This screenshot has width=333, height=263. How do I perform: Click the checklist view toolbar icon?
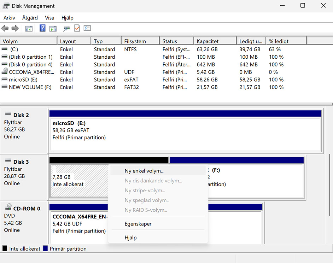(x=87, y=28)
